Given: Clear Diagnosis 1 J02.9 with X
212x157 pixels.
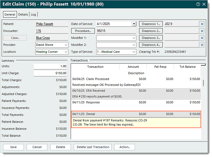Looking at the screenshot, I should tap(202, 24).
